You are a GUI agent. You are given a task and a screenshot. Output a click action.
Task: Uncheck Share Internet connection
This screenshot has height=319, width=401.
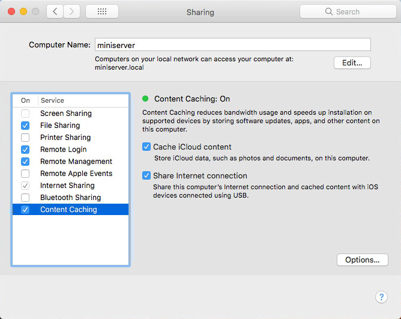(x=146, y=176)
